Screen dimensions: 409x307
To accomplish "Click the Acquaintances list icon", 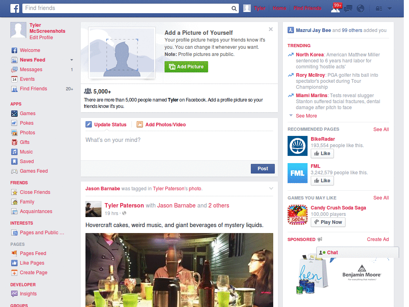I will [x=14, y=211].
